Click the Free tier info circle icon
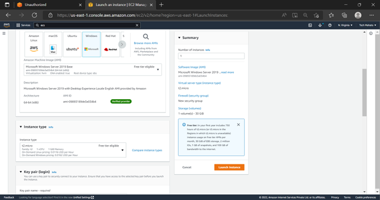Viewport: 380px width, 200px height. (184, 125)
